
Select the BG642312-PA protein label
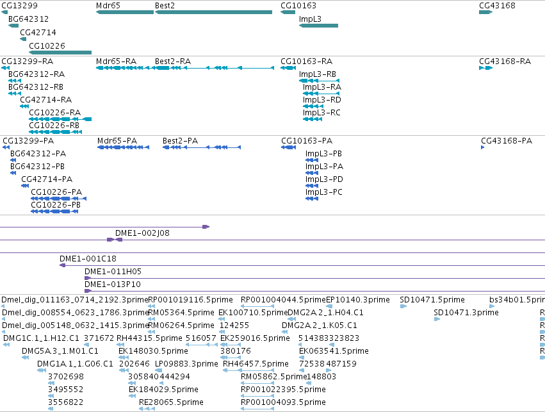[x=38, y=154]
